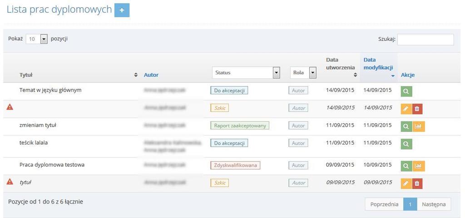465x218 pixels.
Task: View details of 'Temat w języku głównym'
Action: coord(406,92)
